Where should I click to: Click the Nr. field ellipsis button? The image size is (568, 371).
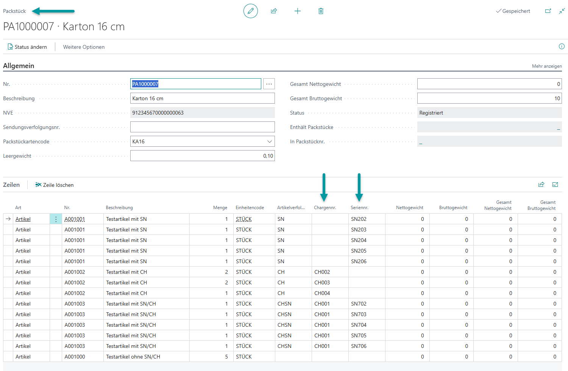coord(269,84)
